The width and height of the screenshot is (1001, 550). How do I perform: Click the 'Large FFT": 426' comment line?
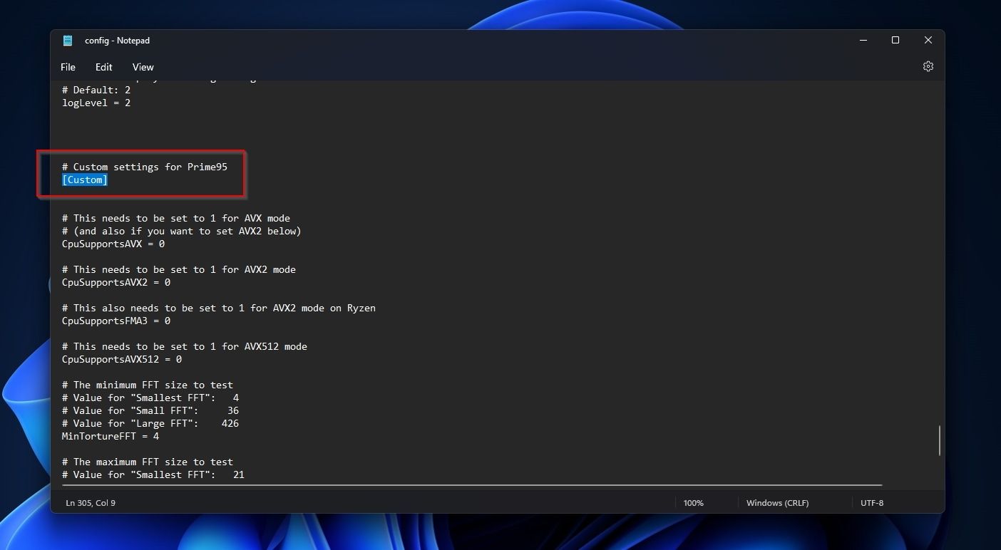150,423
